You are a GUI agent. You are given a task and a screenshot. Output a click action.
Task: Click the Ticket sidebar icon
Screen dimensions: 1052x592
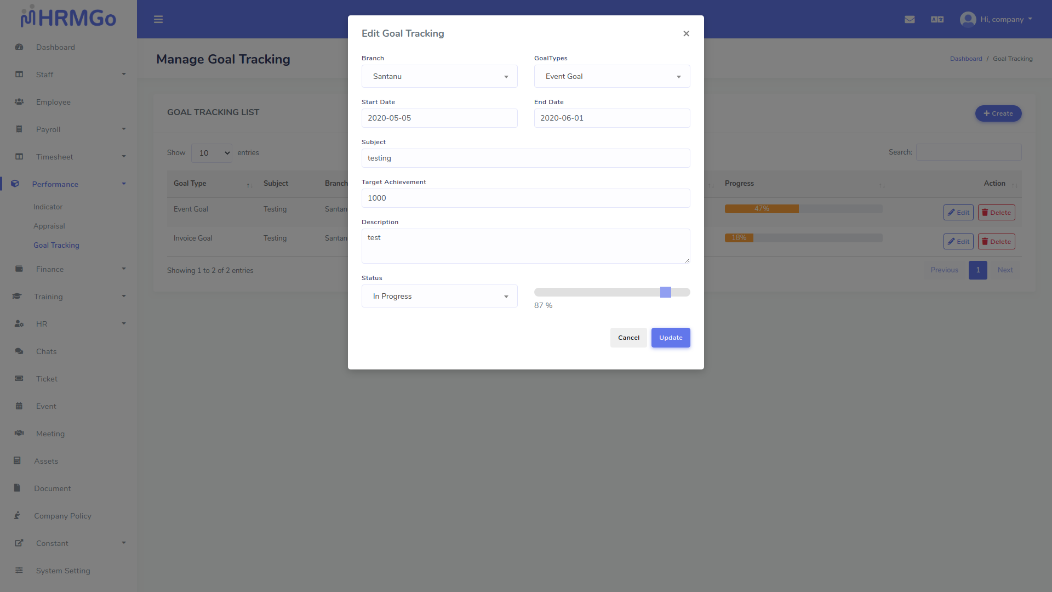pyautogui.click(x=19, y=378)
